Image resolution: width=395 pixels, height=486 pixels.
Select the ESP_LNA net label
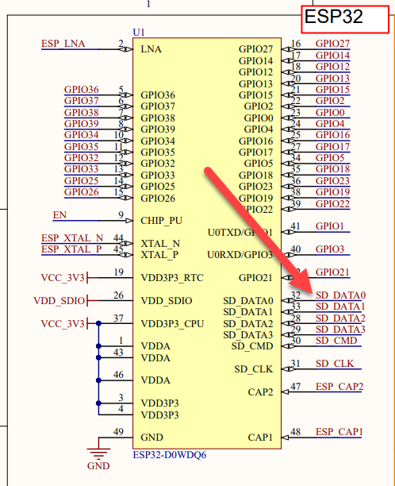pyautogui.click(x=63, y=44)
